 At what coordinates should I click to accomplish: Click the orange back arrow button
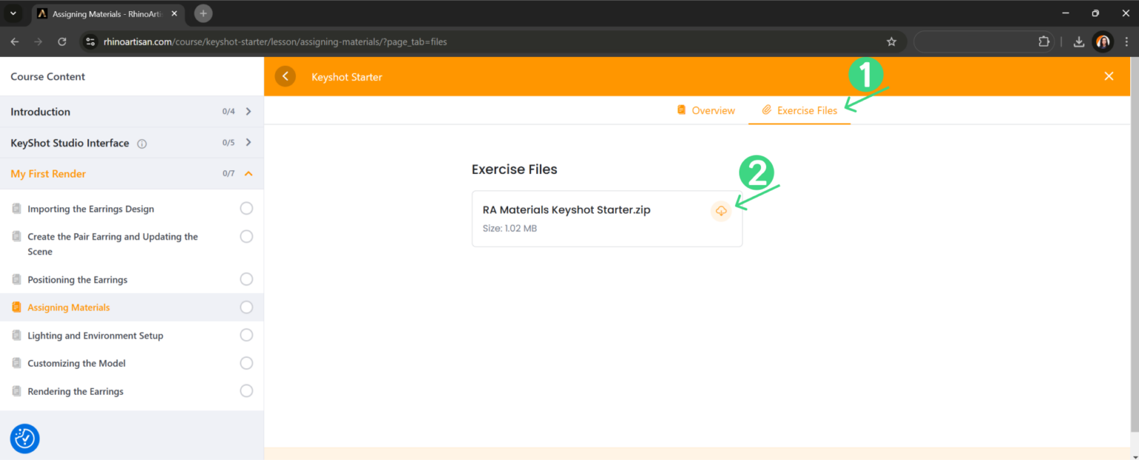tap(285, 76)
